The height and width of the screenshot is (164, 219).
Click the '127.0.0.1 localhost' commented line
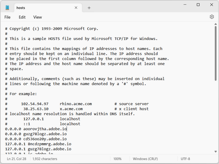coord(42,119)
